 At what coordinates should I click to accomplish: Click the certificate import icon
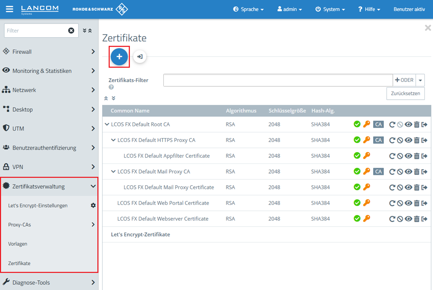coord(139,56)
